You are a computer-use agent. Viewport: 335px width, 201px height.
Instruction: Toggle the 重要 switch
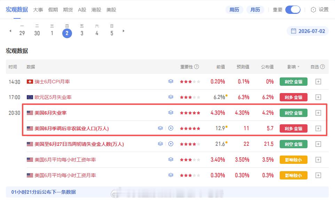pyautogui.click(x=293, y=10)
